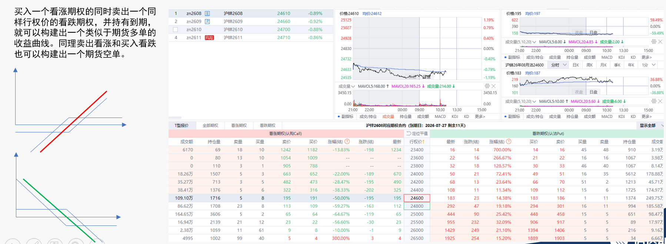666x244 pixels.
Task: Click 副指标 dot under zn2608 main chart
Action: point(339,116)
